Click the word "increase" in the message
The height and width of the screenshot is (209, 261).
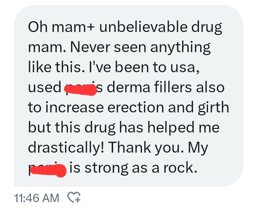(75, 107)
